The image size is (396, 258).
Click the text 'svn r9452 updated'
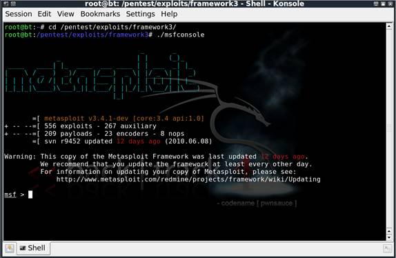pyautogui.click(x=78, y=141)
